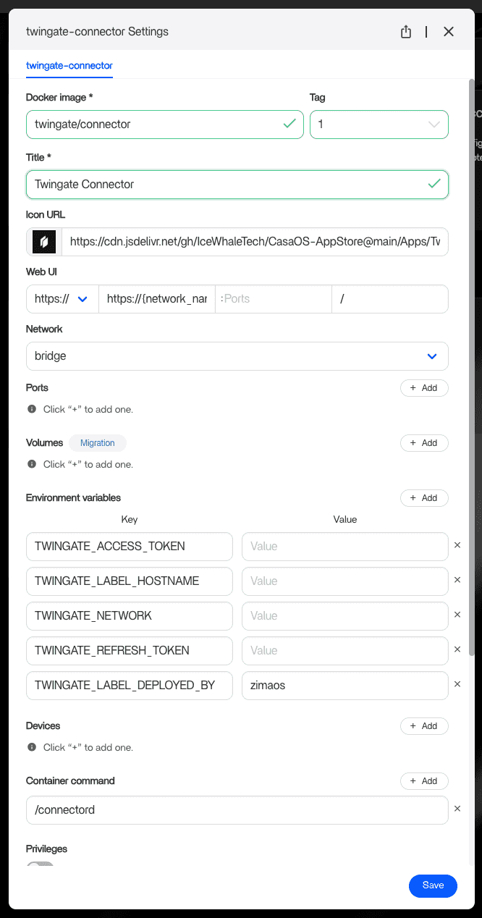Image resolution: width=482 pixels, height=918 pixels.
Task: Toggle the Privileges switch
Action: click(x=40, y=865)
